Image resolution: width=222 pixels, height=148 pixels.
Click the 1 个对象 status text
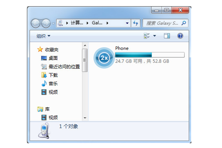click(x=68, y=126)
